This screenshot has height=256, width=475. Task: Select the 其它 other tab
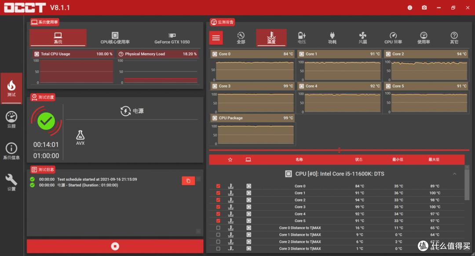coord(454,38)
